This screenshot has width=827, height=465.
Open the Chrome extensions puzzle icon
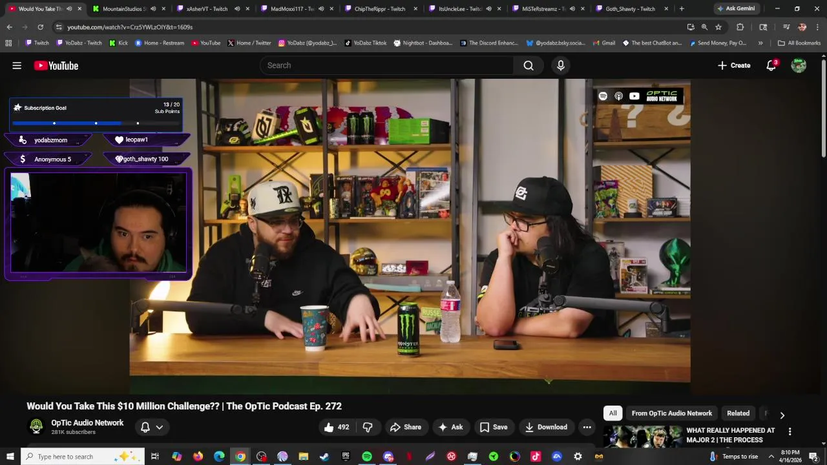[740, 27]
